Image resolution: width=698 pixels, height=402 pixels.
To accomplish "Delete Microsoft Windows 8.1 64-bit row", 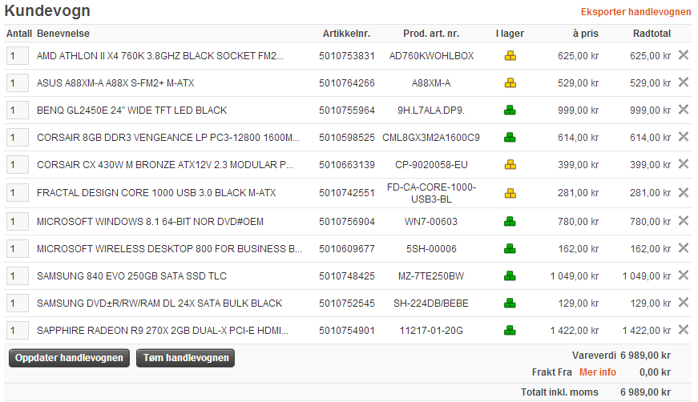I will pos(684,220).
